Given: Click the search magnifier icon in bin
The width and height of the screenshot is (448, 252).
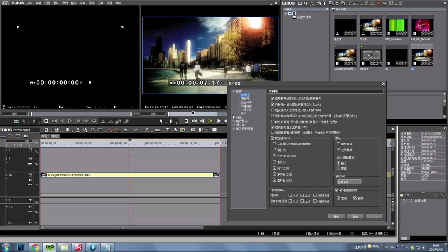Looking at the screenshot, I should click(x=306, y=3).
